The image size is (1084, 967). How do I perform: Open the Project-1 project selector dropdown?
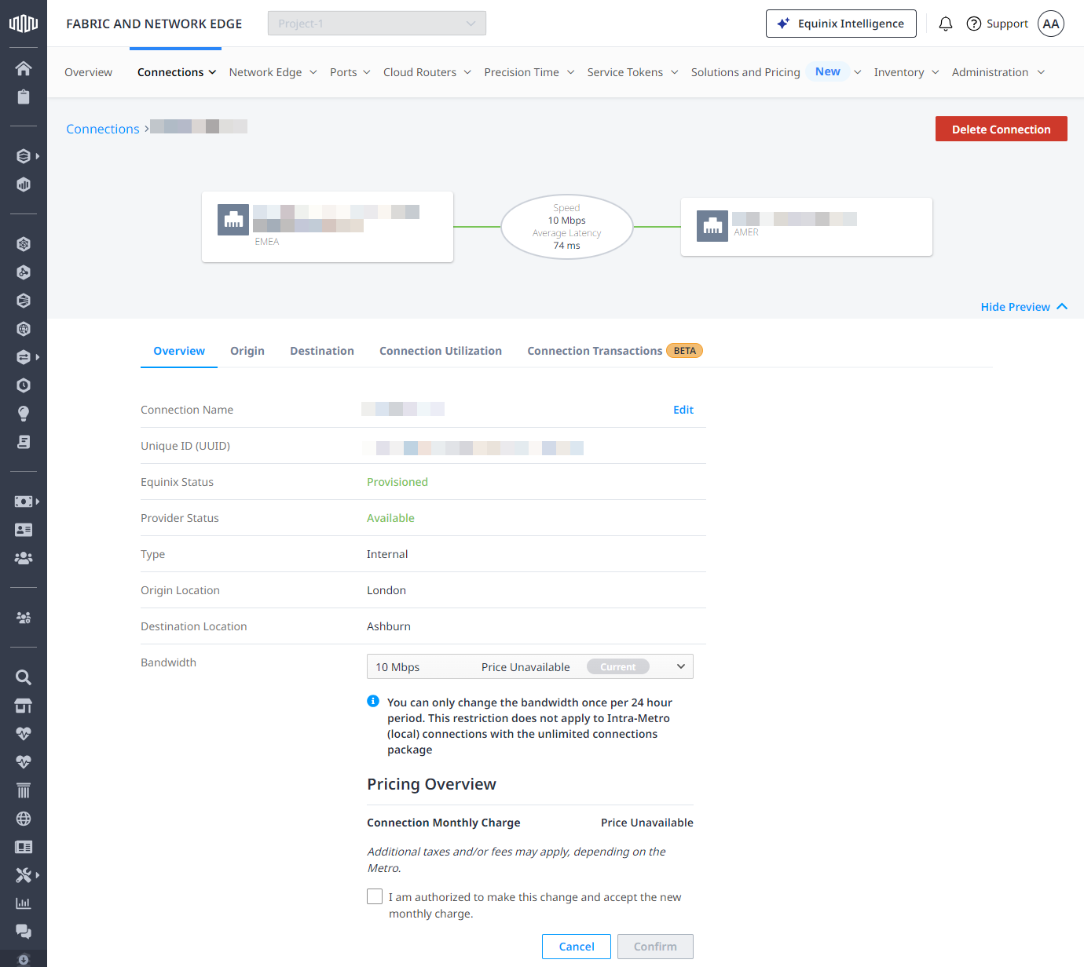pos(377,24)
